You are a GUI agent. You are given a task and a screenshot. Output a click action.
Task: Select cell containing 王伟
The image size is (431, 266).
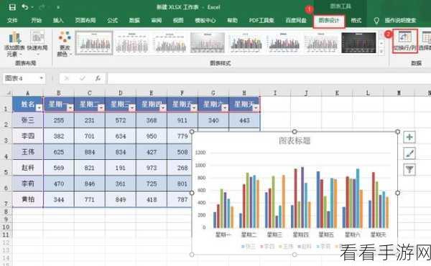[x=28, y=152]
